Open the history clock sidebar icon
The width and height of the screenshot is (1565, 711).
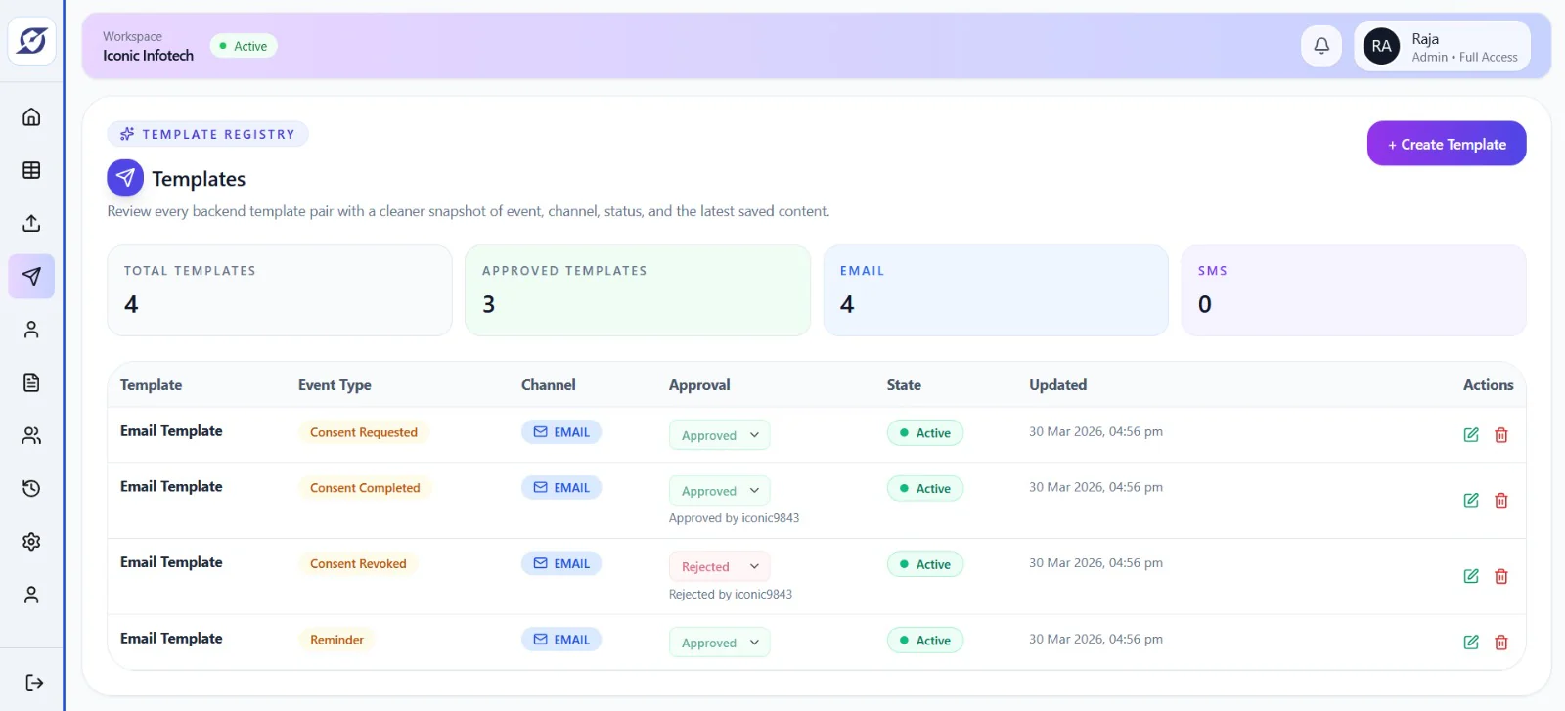click(x=31, y=488)
